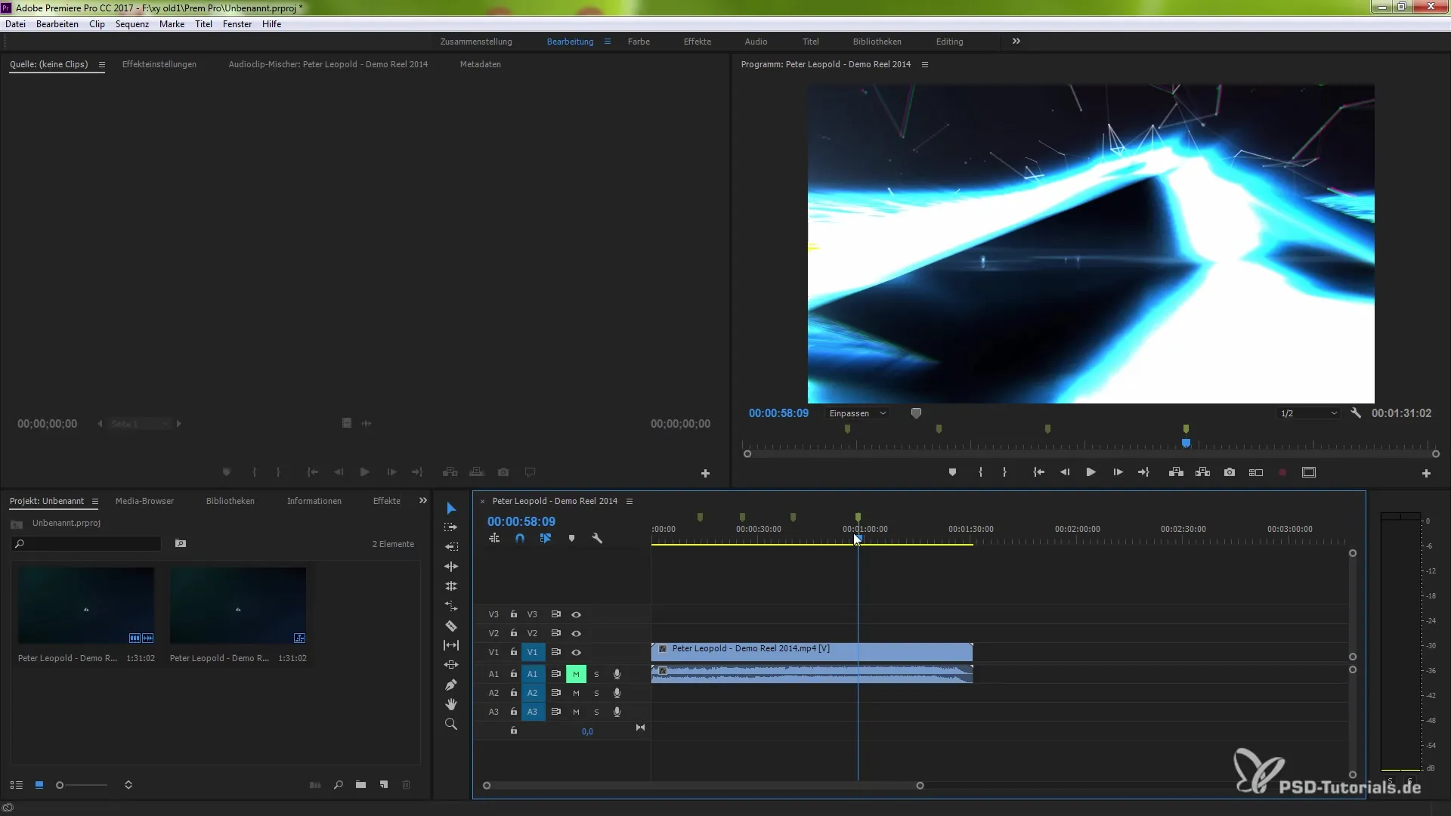Toggle V2 track output eye

pyautogui.click(x=576, y=634)
